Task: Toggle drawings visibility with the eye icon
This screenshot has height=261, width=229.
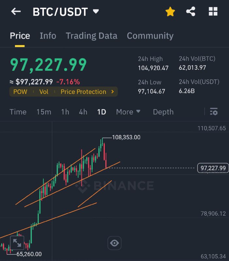Action: 114,243
